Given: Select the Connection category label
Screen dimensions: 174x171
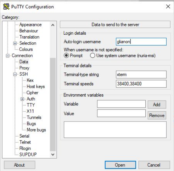Looking at the screenshot, I should point(22,56).
